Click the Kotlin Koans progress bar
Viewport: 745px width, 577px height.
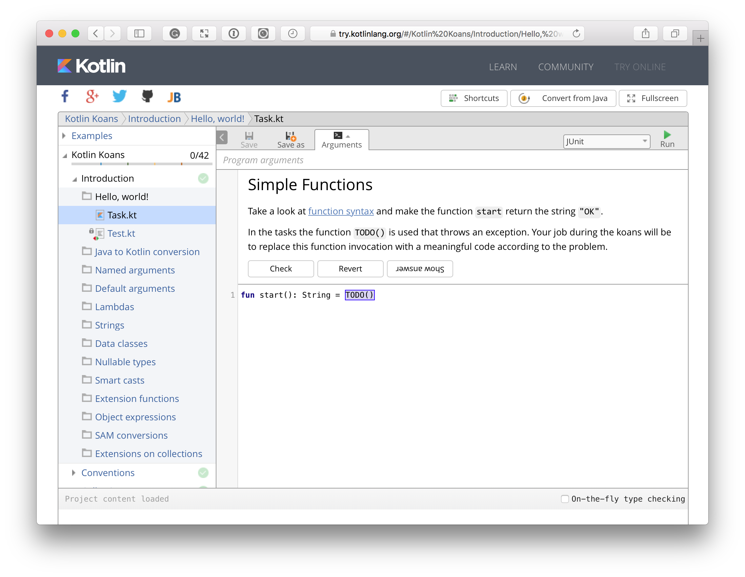[x=142, y=164]
